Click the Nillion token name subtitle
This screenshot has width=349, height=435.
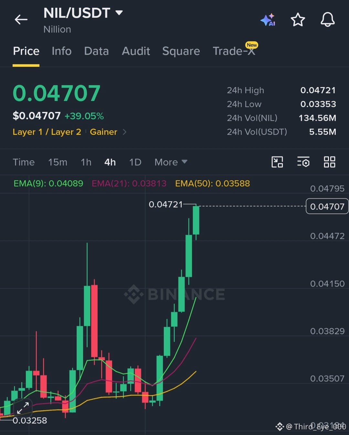point(57,29)
